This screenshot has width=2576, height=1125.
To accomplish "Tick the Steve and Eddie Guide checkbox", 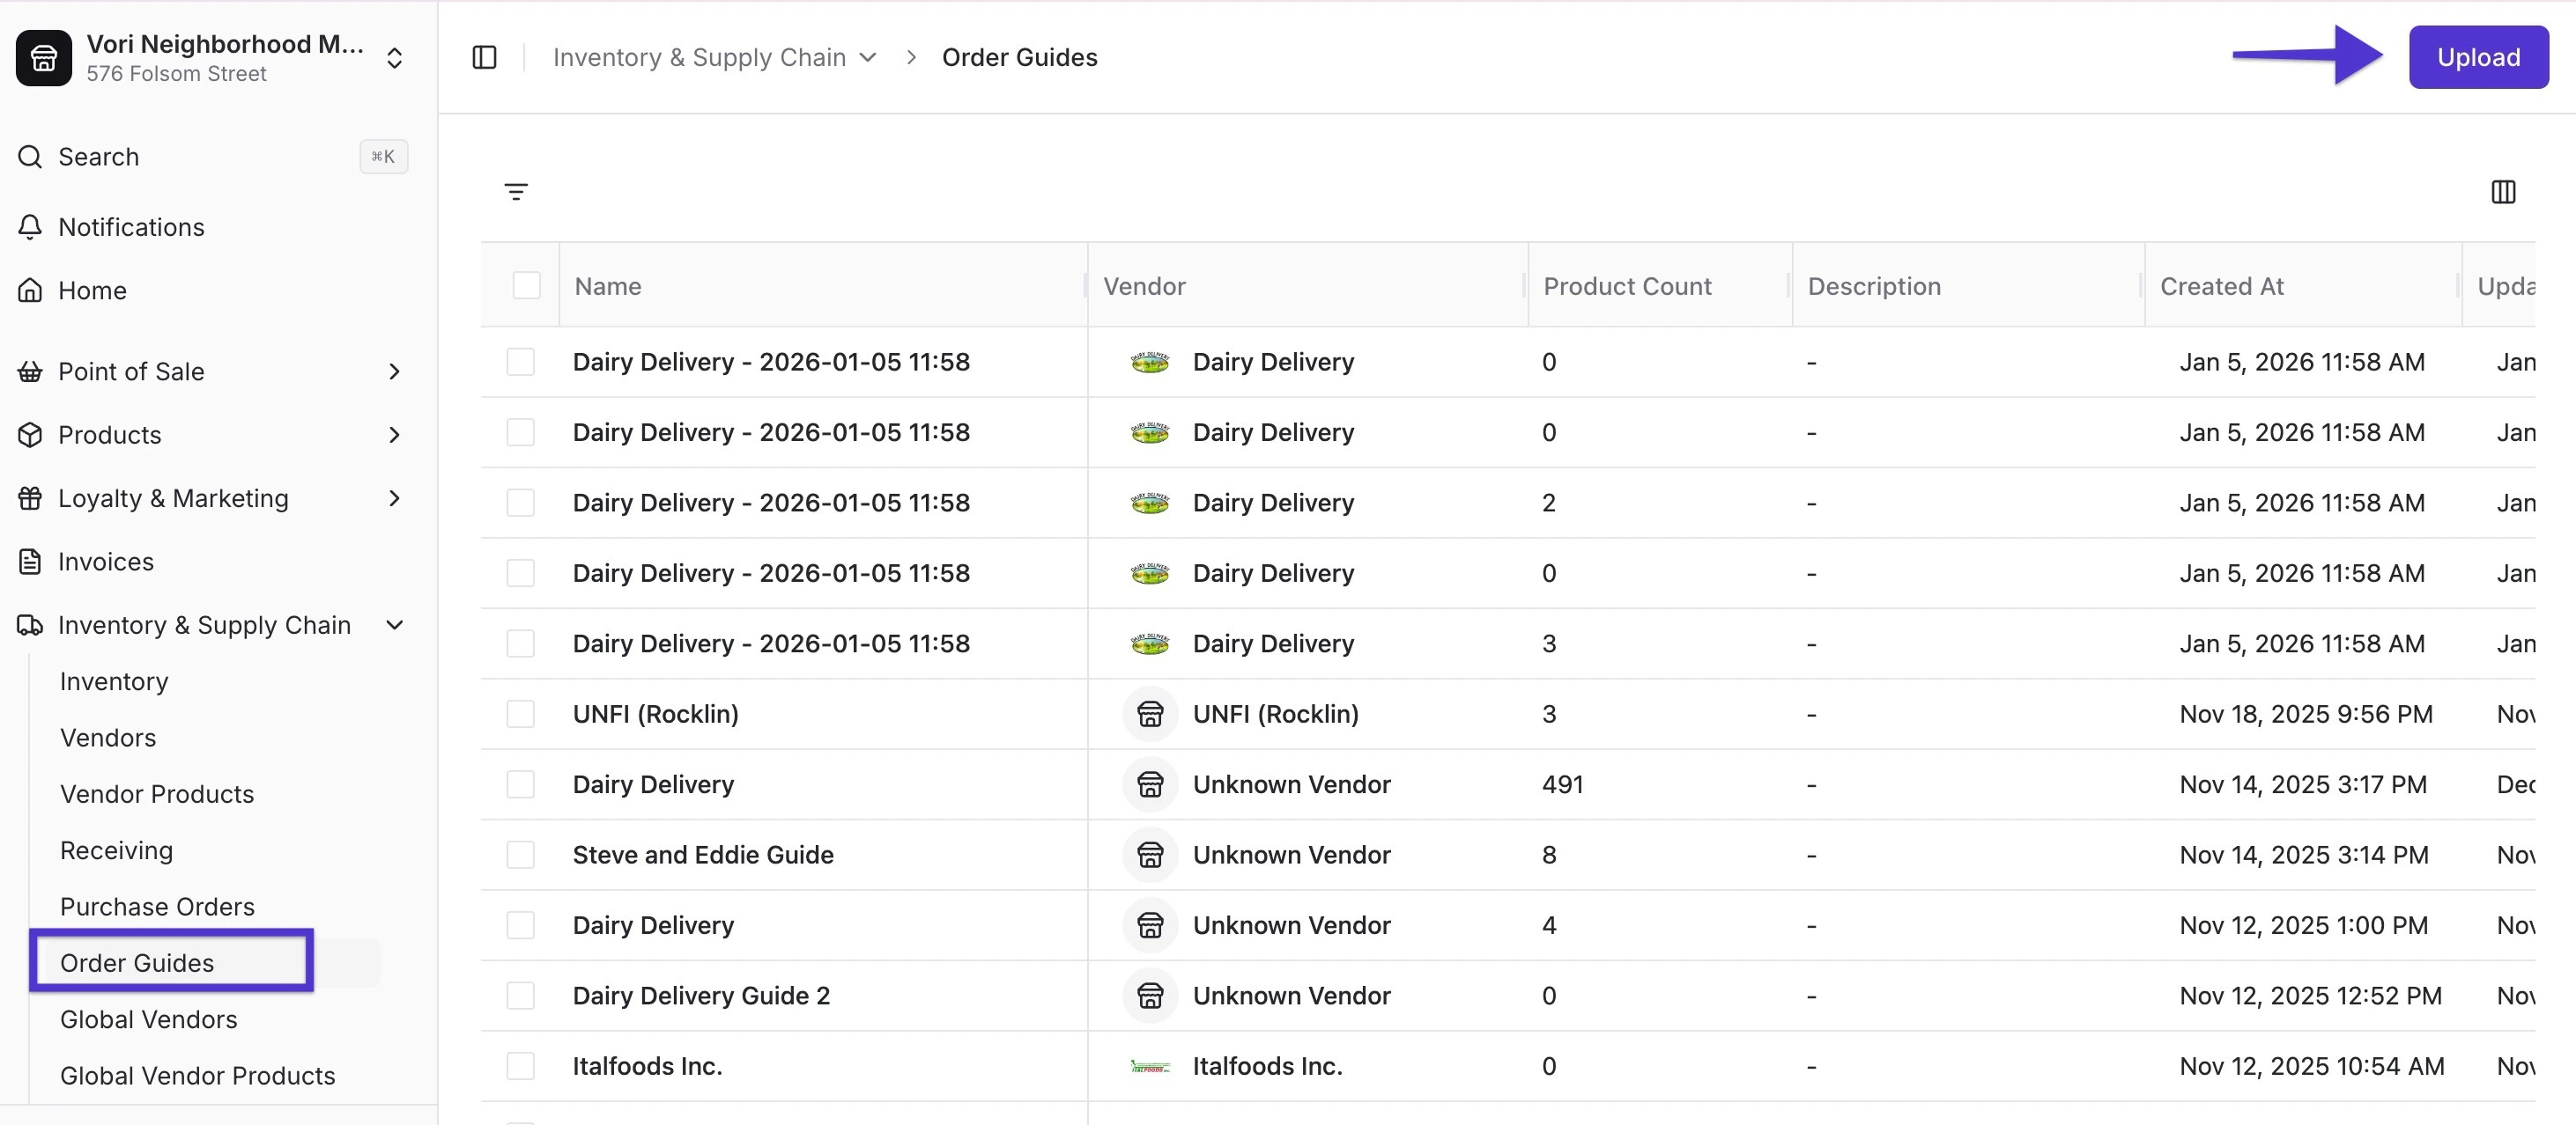I will pos(520,856).
